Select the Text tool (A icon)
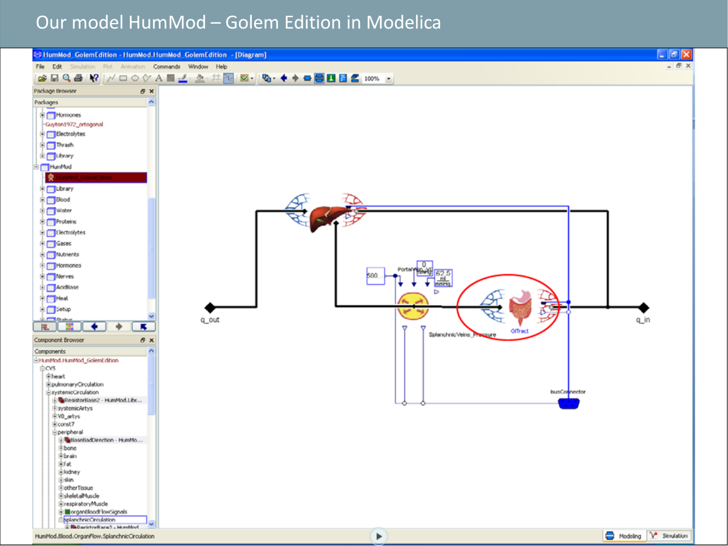The width and height of the screenshot is (728, 546). 158,78
